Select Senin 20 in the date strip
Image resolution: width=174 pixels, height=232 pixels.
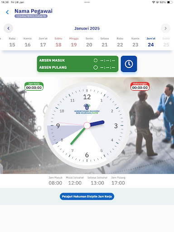tap(89, 42)
